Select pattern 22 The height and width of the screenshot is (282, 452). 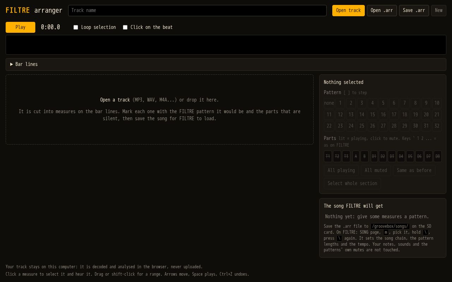click(329, 126)
